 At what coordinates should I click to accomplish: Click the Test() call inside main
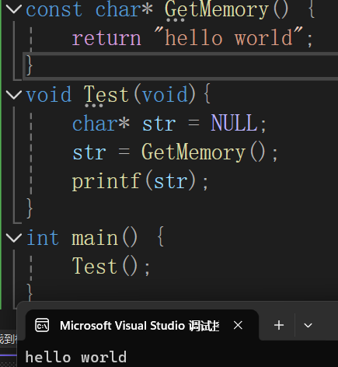point(111,267)
